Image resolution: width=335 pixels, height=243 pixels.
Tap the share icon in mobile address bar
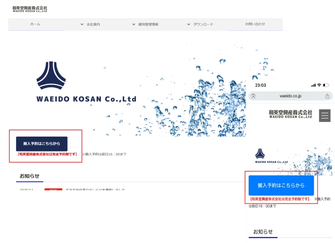click(x=327, y=96)
